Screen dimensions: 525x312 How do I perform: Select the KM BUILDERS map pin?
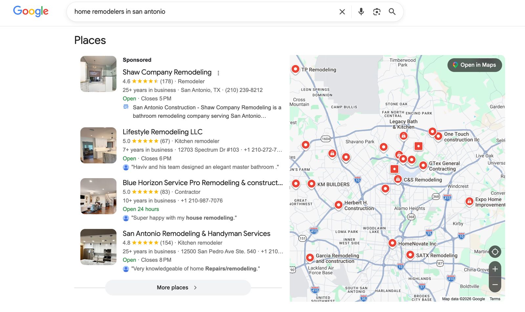click(311, 184)
